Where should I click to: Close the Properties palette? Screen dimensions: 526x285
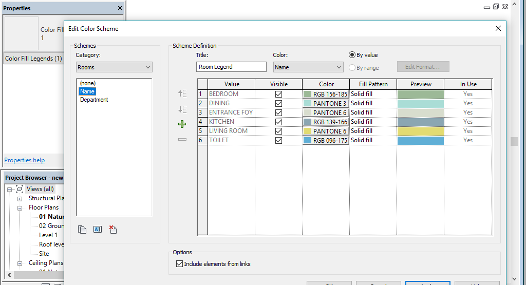pyautogui.click(x=120, y=8)
